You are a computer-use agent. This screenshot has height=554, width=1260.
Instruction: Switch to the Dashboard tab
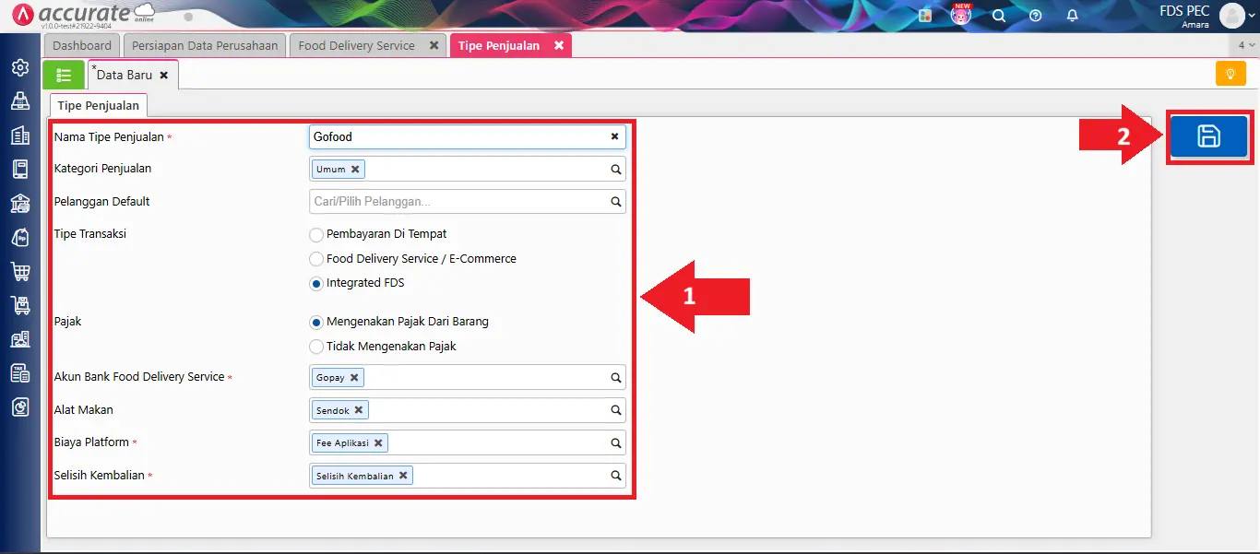82,46
